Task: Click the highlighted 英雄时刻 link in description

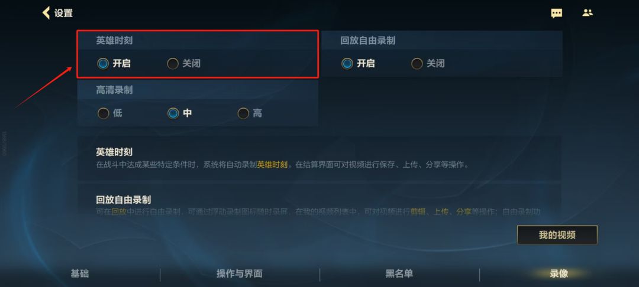Action: click(272, 165)
